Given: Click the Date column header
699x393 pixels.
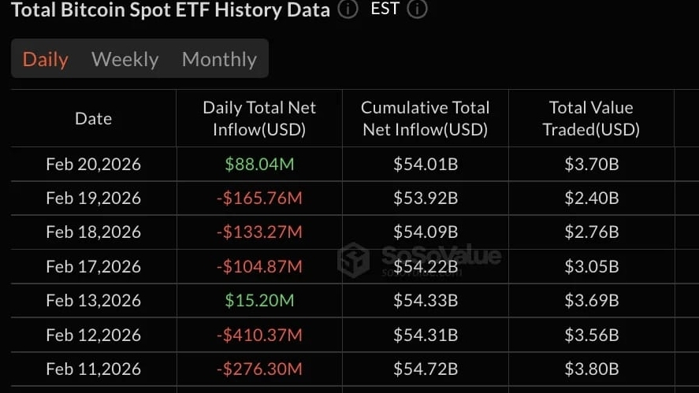Looking at the screenshot, I should pyautogui.click(x=93, y=118).
